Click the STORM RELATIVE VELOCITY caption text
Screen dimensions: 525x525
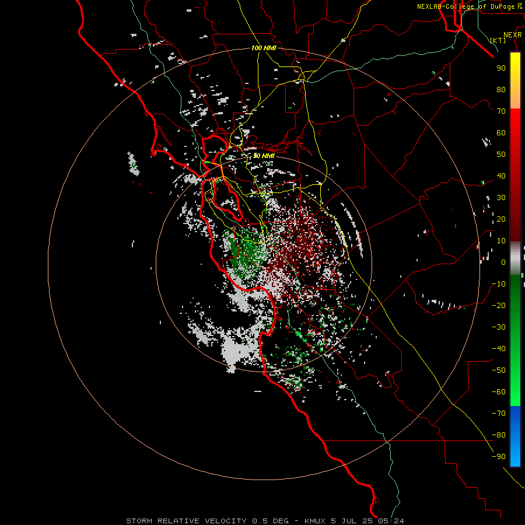[187, 521]
